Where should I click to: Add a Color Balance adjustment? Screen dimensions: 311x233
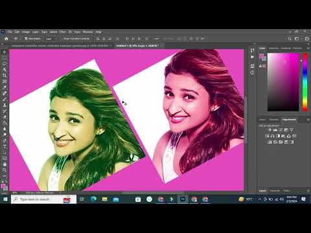[x=273, y=136]
